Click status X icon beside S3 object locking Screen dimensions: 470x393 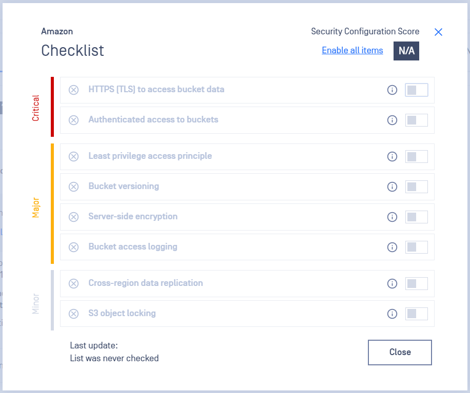pyautogui.click(x=73, y=314)
